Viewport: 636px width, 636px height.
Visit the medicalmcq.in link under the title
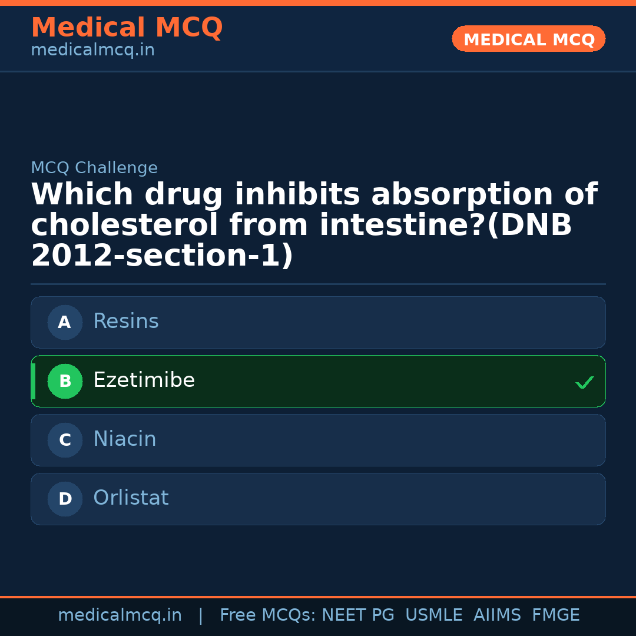click(x=92, y=50)
